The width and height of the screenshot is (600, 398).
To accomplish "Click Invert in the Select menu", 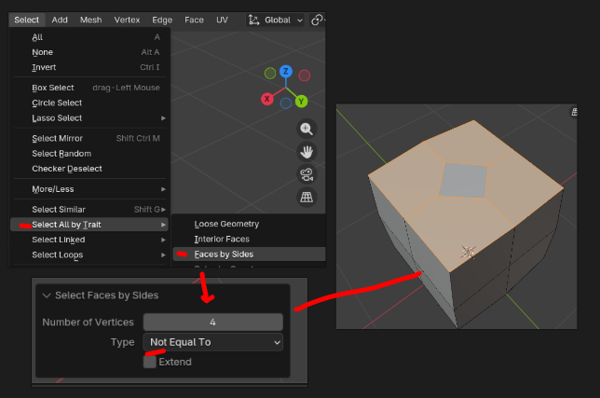I will 44,67.
